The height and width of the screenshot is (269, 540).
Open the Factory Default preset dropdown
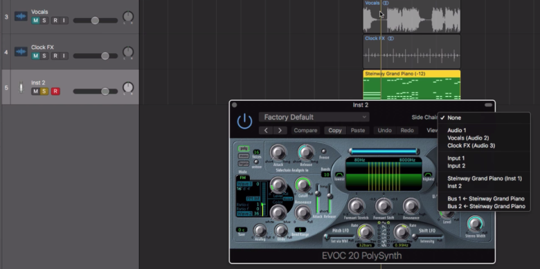314,118
